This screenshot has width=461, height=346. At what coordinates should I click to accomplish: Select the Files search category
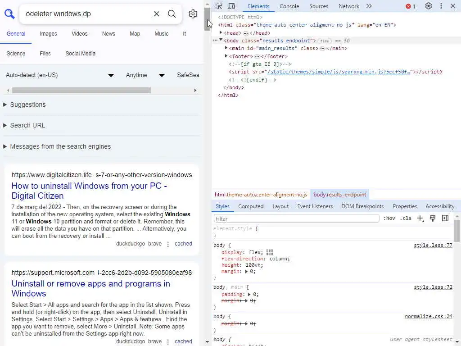[45, 54]
